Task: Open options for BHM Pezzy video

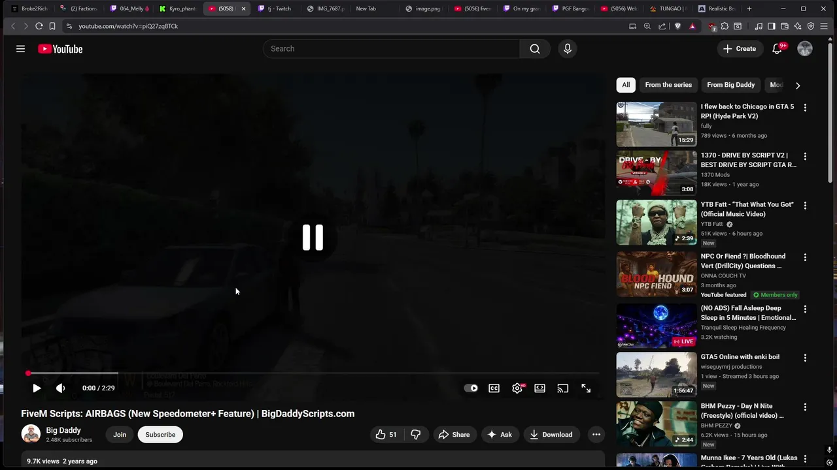Action: pos(805,407)
